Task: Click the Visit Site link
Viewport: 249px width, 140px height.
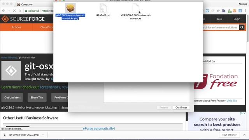Action: (232, 101)
